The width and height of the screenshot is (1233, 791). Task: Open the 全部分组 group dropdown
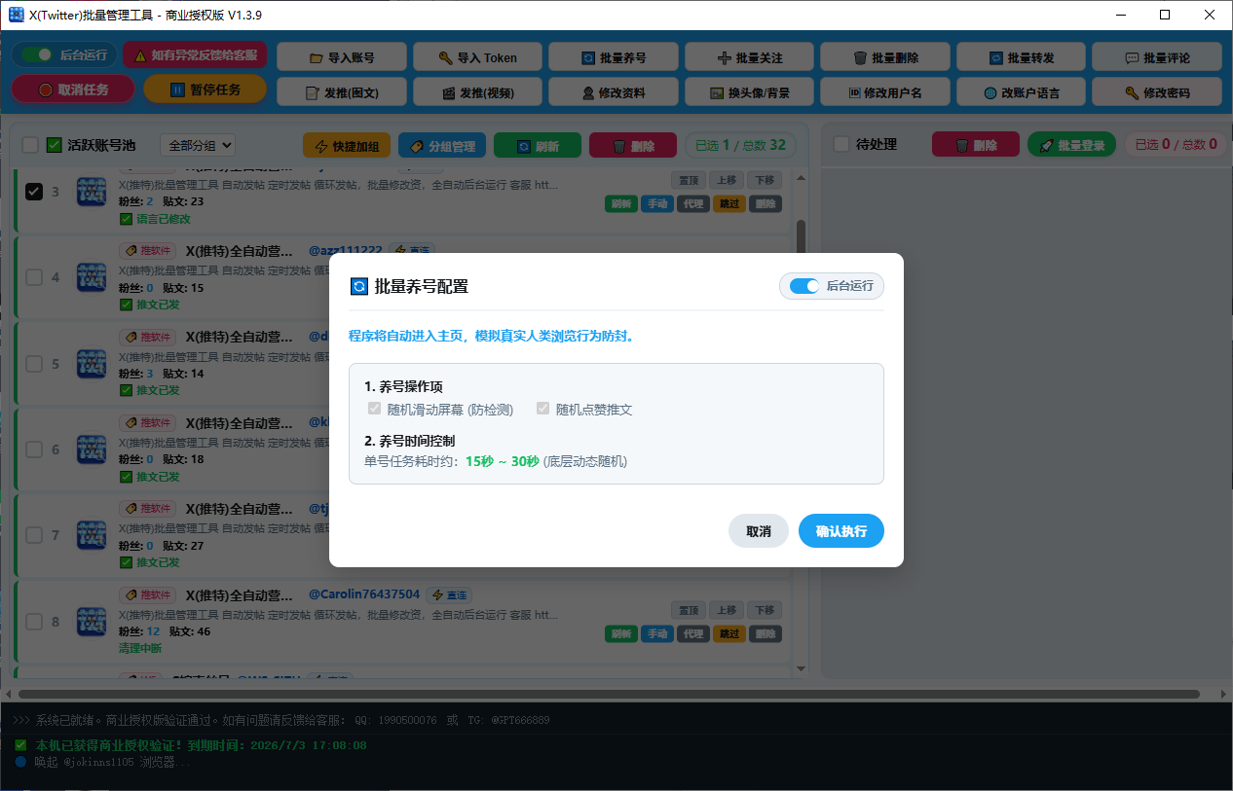pos(198,145)
